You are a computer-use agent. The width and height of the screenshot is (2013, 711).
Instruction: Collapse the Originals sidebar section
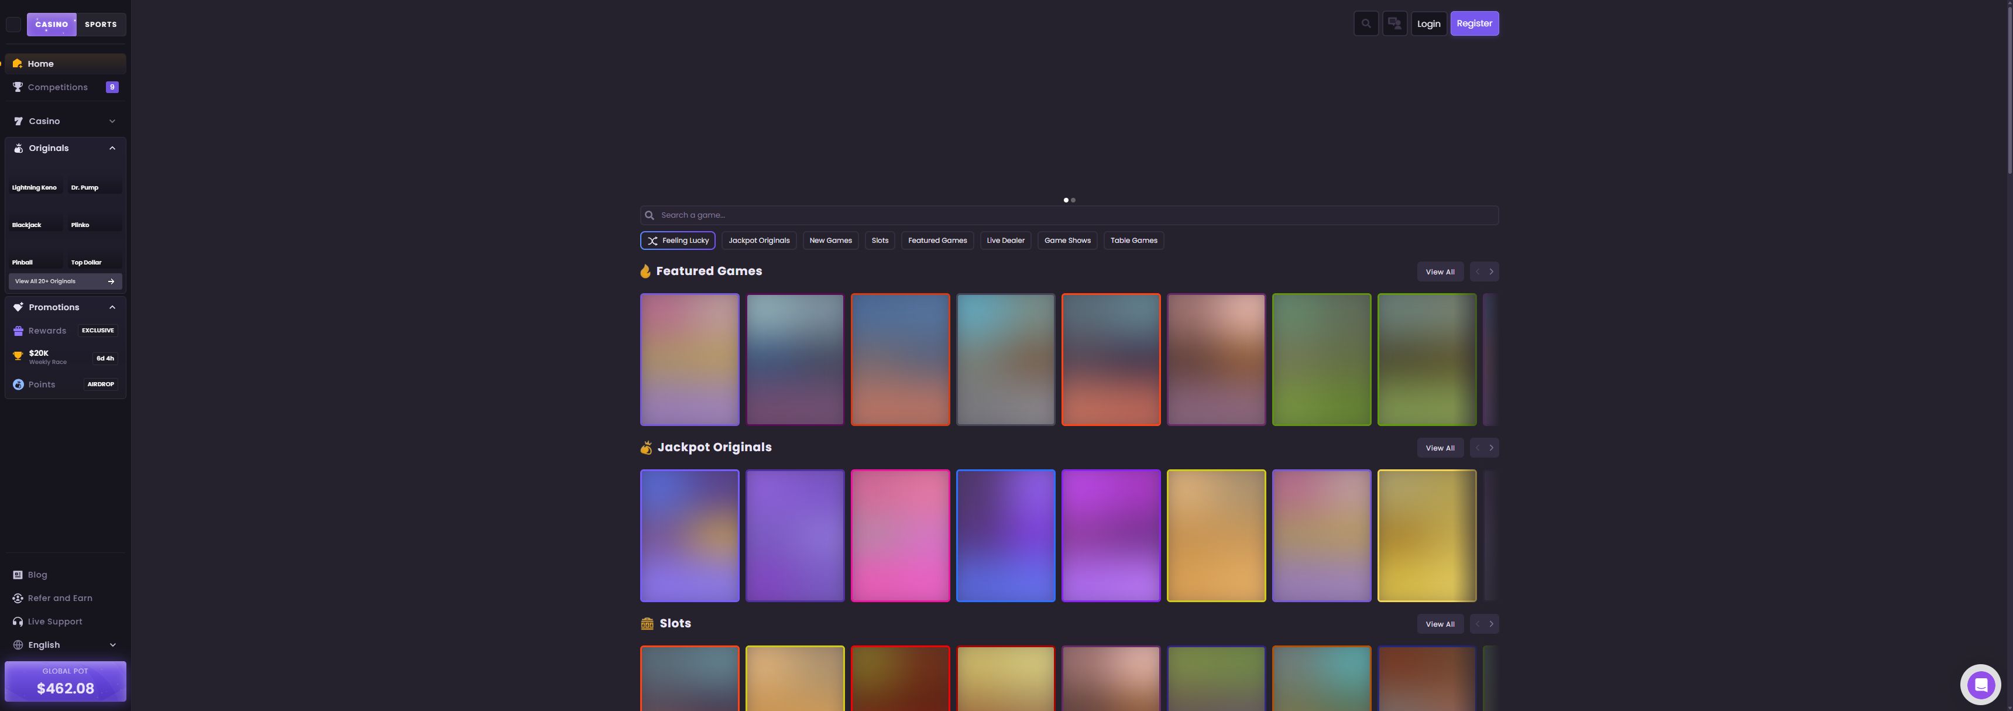pyautogui.click(x=66, y=149)
